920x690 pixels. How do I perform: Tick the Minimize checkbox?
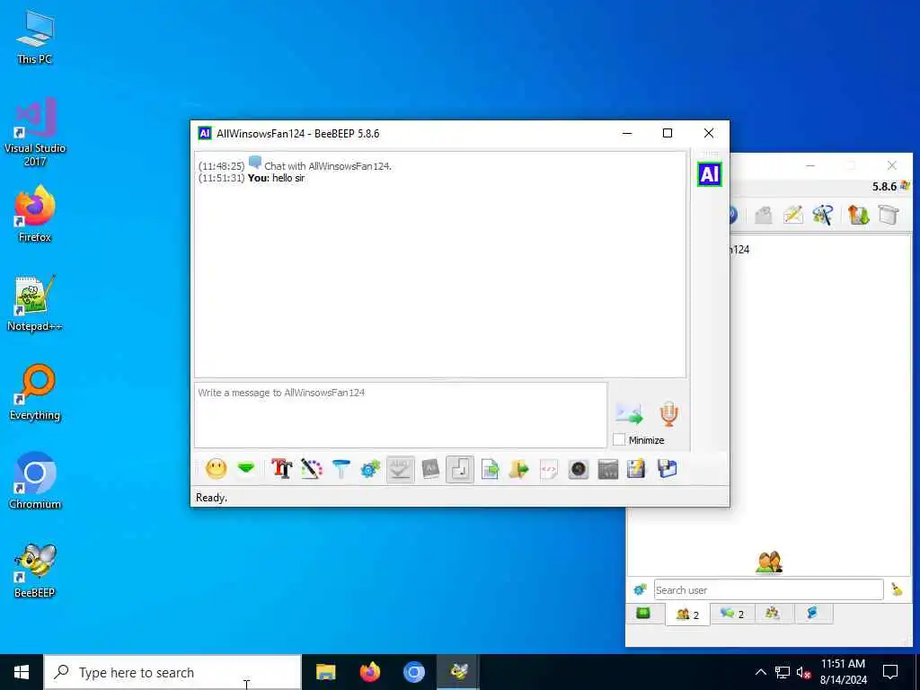(x=619, y=439)
